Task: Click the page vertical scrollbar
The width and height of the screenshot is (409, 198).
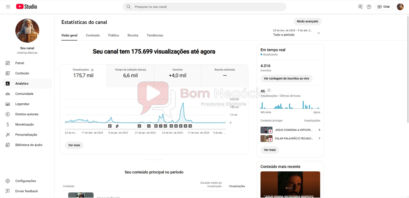Action: point(408,69)
